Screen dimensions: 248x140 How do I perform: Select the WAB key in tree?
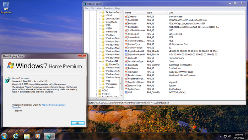pyautogui.click(x=108, y=25)
